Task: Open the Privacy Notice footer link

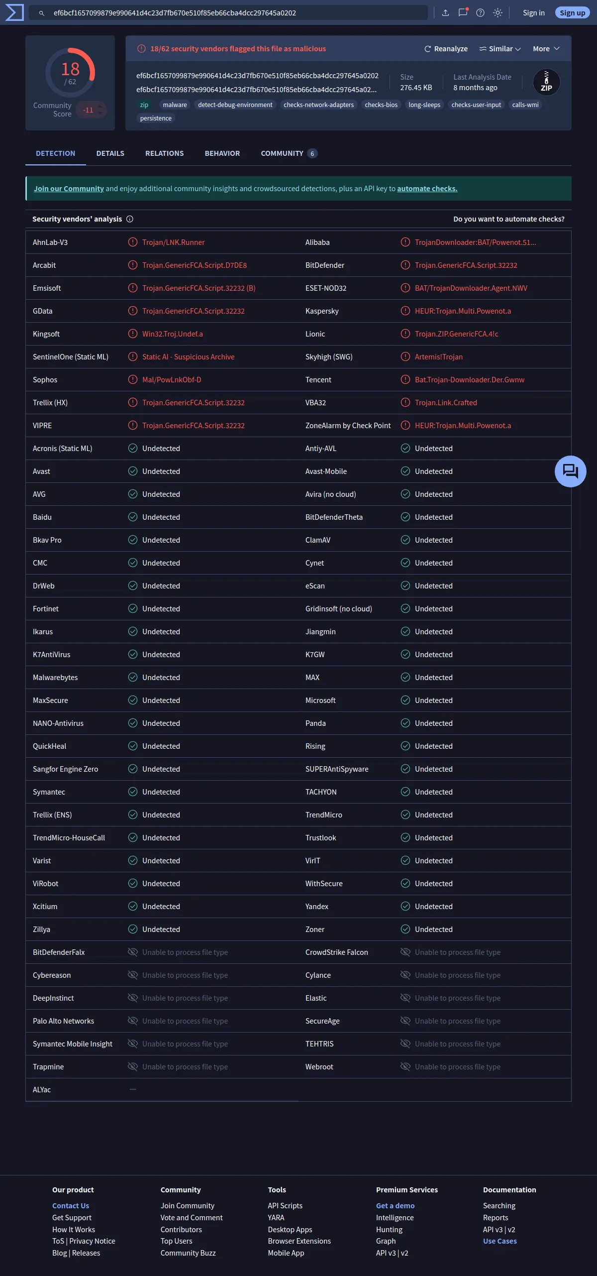Action: [93, 1241]
